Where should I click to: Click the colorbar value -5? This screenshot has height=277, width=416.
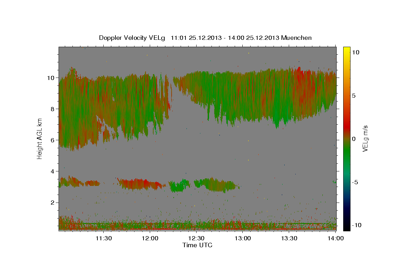click(x=355, y=182)
